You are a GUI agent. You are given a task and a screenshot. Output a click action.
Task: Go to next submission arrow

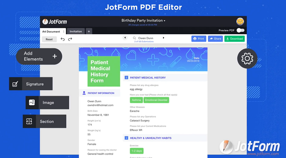163,38
